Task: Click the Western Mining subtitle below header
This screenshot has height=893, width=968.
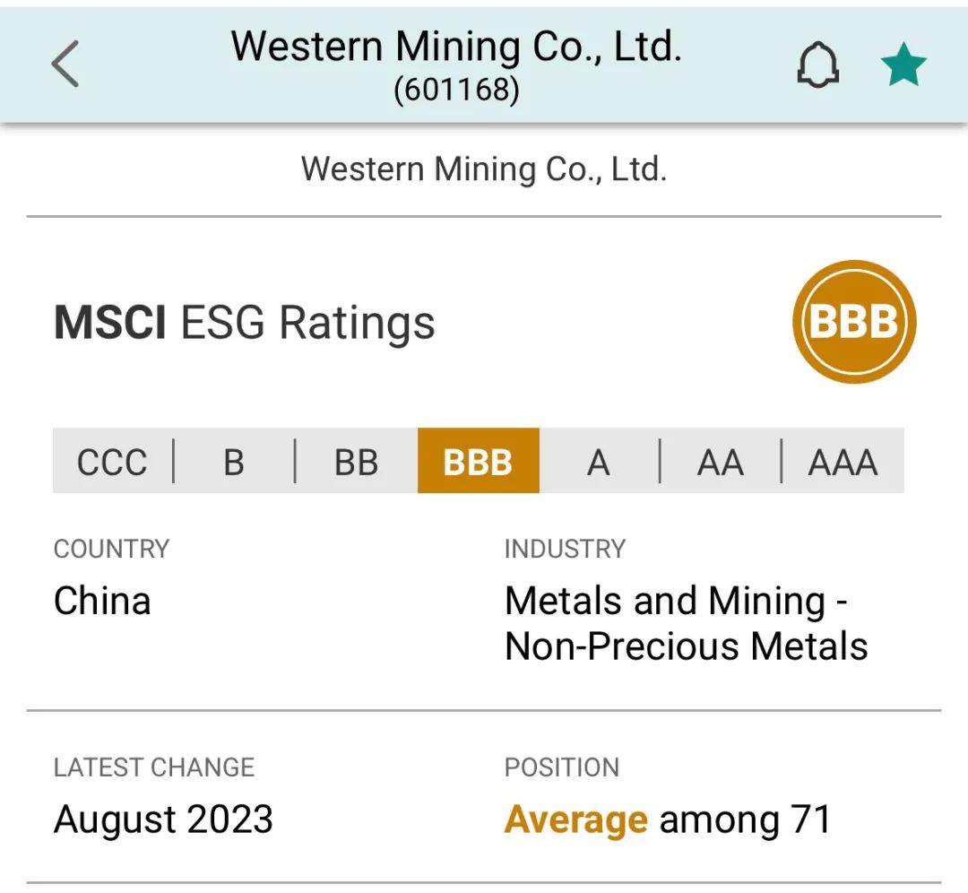Action: pyautogui.click(x=484, y=169)
